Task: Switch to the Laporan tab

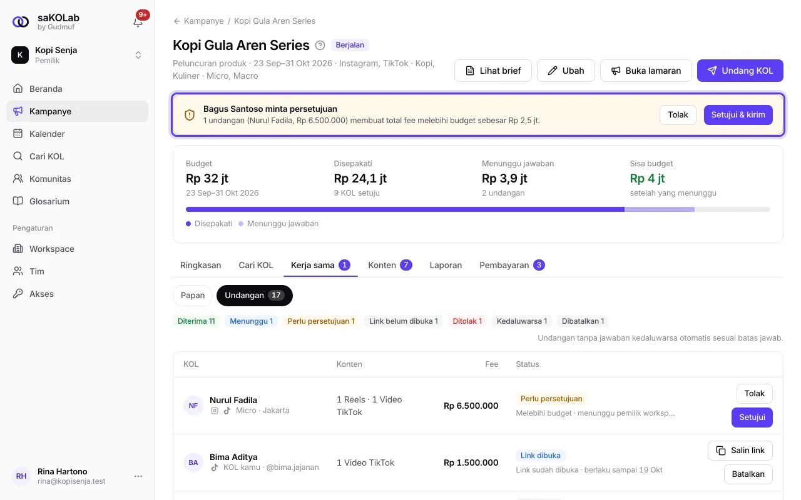Action: coord(446,265)
